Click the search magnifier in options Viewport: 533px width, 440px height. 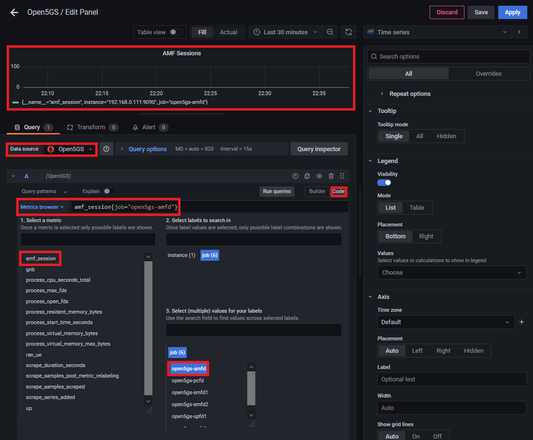click(x=373, y=56)
